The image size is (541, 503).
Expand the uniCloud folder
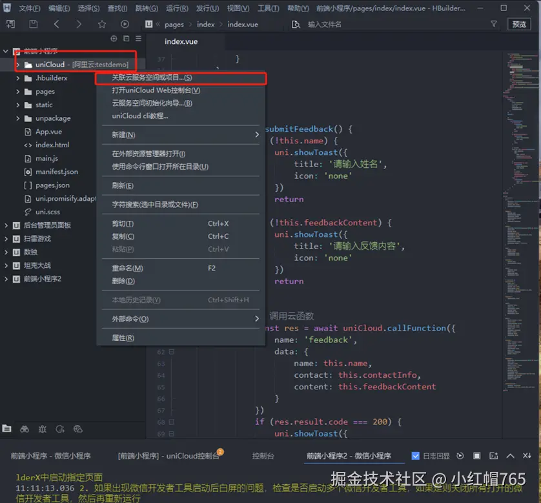pos(17,65)
